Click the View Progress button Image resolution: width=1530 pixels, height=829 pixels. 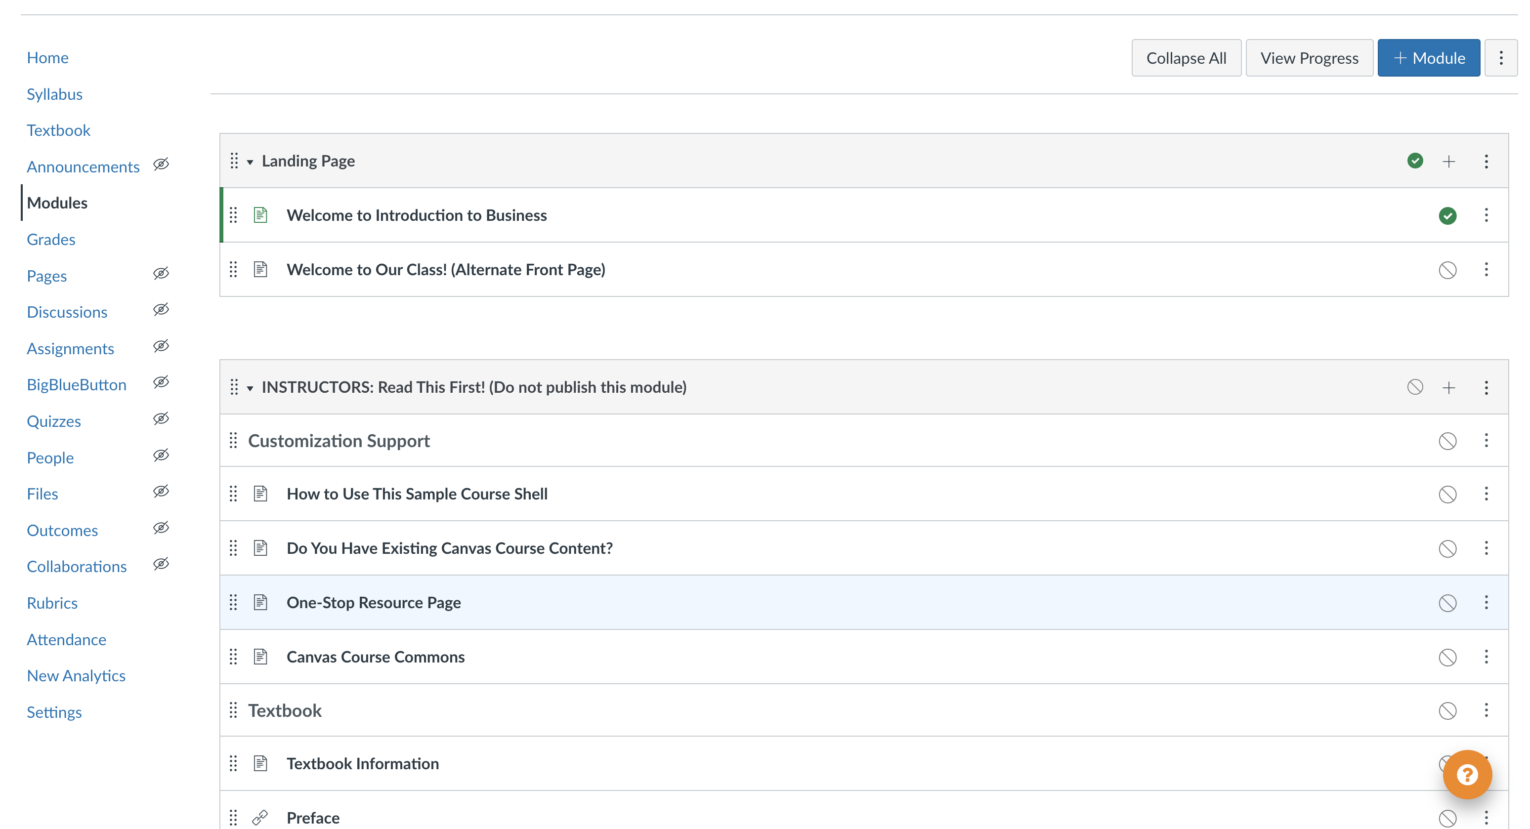[1309, 58]
